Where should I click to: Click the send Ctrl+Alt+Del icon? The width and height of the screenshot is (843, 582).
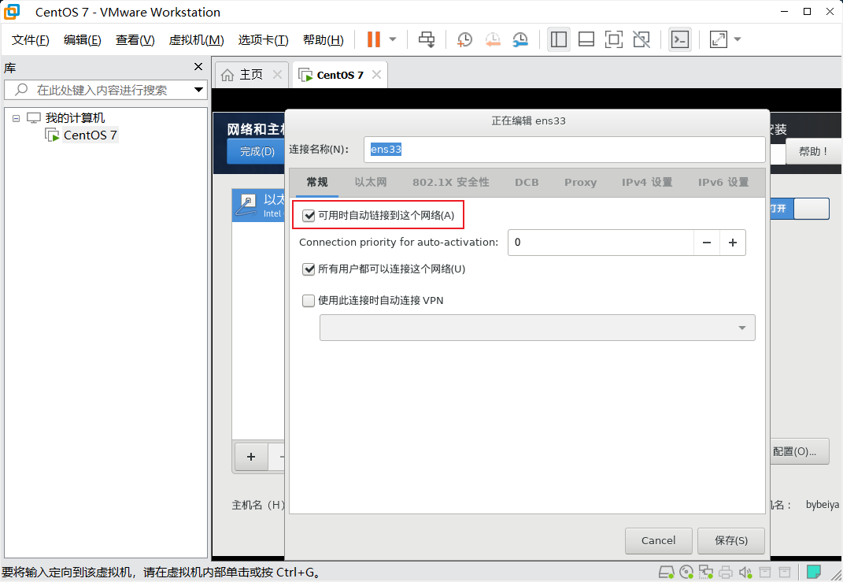tap(427, 39)
